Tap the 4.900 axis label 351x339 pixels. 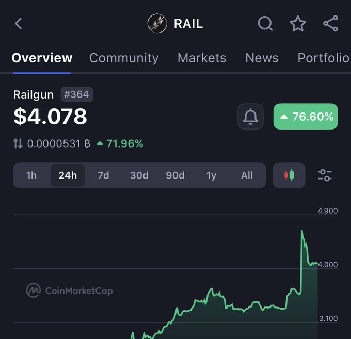[x=327, y=211]
